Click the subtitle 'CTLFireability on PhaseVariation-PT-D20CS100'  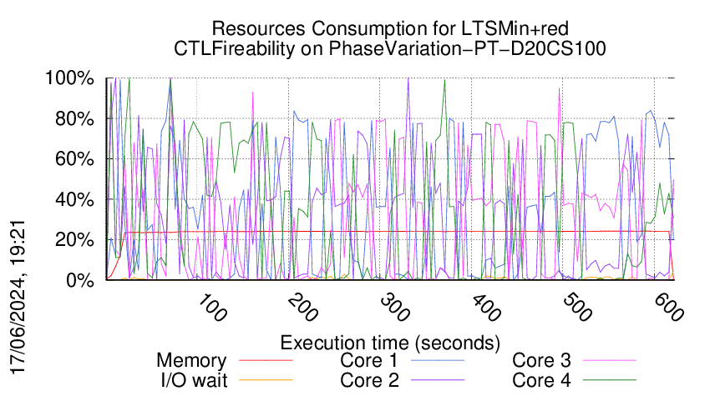390,48
